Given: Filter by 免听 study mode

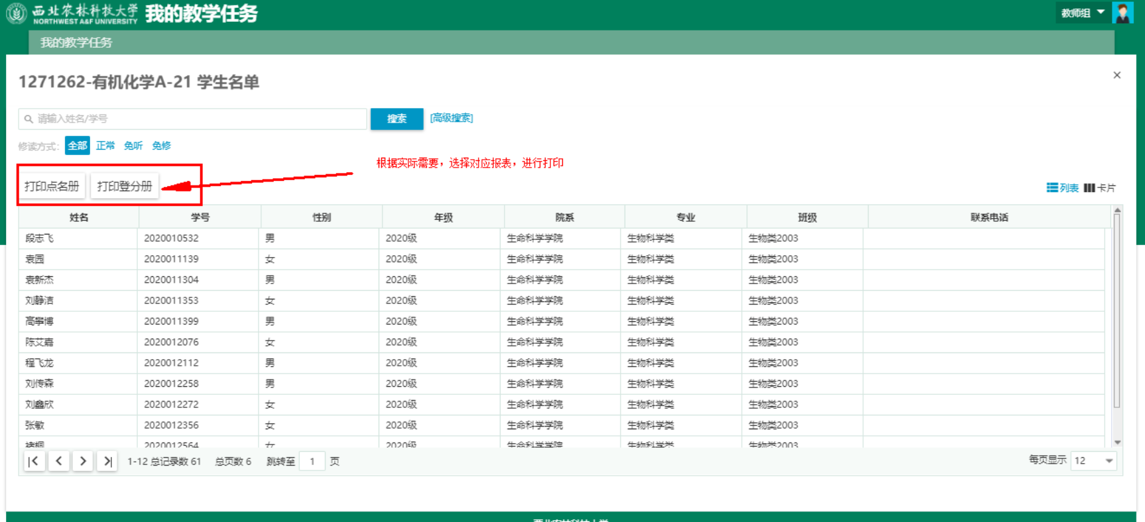Looking at the screenshot, I should [x=133, y=146].
